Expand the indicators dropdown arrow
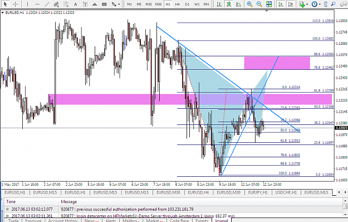The height and width of the screenshot is (222, 348). click(x=307, y=4)
